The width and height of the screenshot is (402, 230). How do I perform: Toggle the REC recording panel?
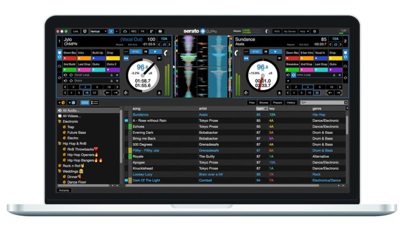click(x=133, y=32)
